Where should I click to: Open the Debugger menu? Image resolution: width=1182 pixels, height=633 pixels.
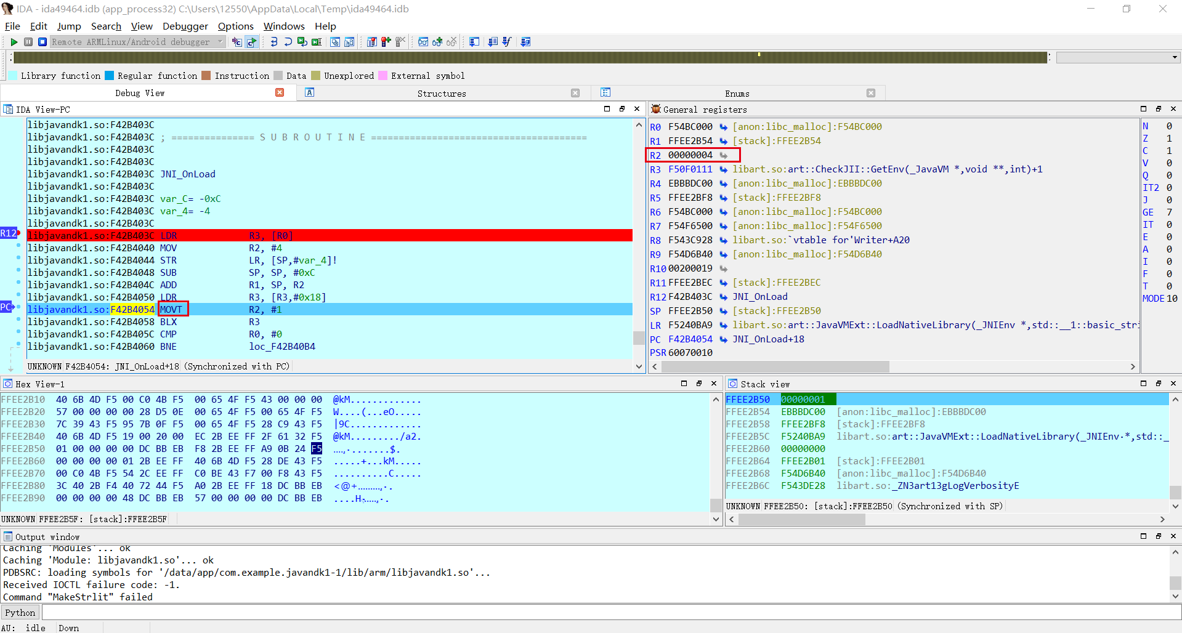(185, 26)
